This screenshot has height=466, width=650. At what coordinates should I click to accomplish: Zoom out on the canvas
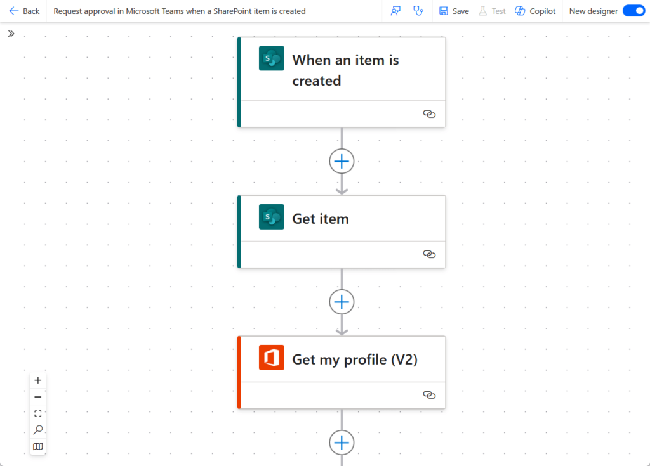(x=37, y=397)
